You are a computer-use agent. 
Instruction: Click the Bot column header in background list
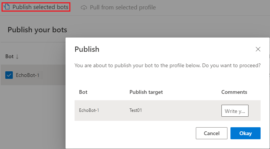pos(9,56)
